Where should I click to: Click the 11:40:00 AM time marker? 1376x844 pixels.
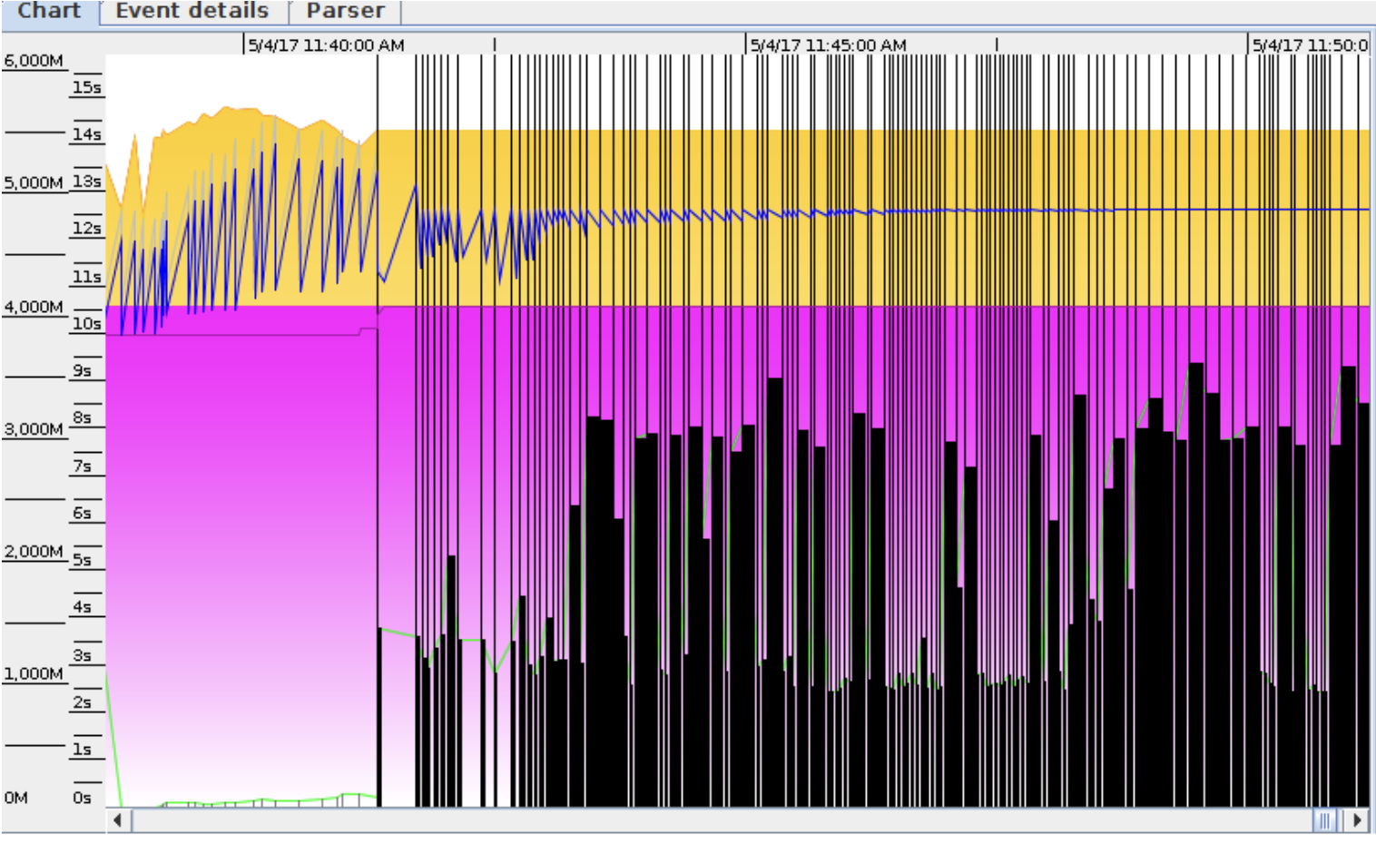pos(327,45)
